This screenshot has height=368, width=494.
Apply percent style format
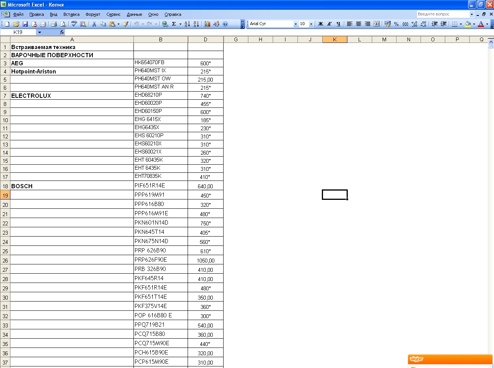(x=396, y=24)
